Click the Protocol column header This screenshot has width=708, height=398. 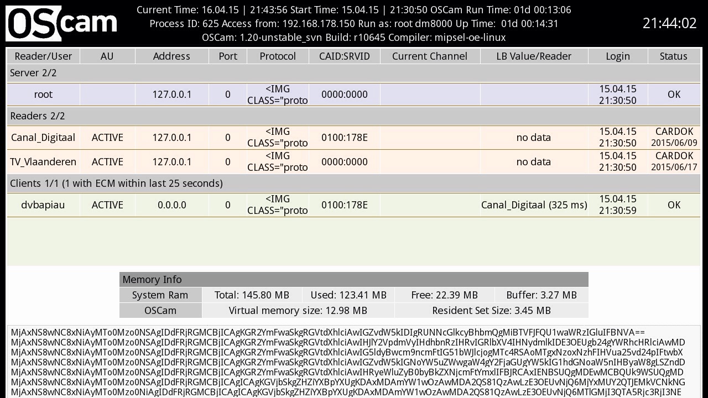tap(278, 56)
